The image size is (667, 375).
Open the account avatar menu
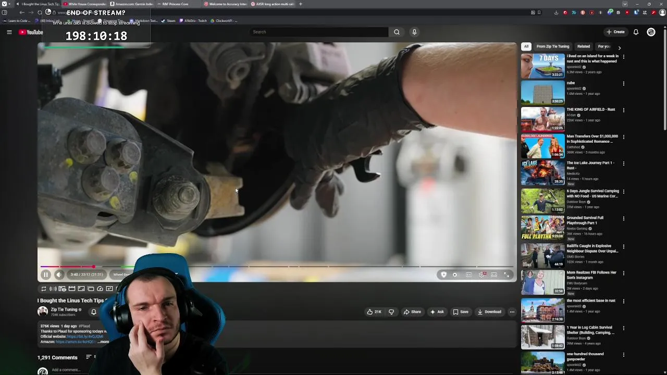[x=651, y=32]
